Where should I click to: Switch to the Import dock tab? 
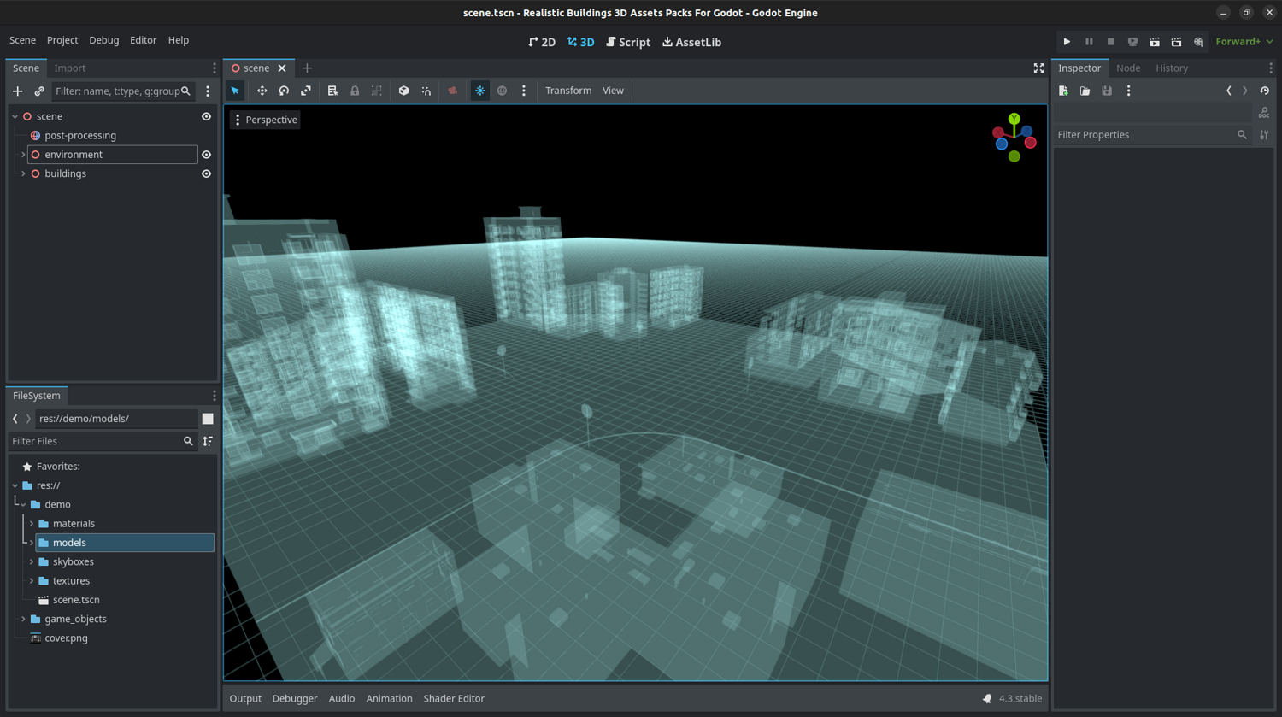[x=70, y=68]
